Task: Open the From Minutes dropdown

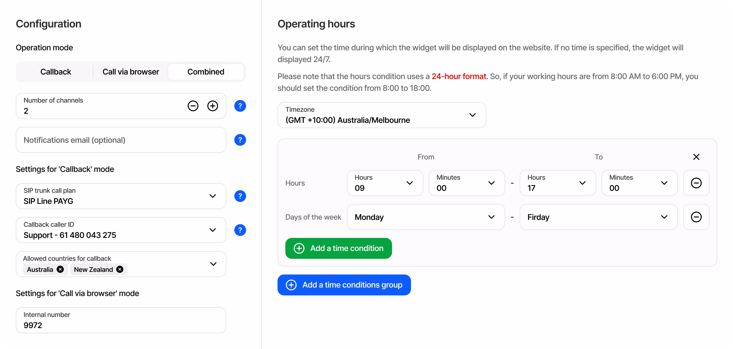Action: [467, 183]
